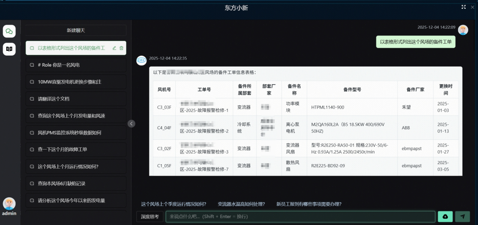The image size is (478, 225).
Task: Toggle fullscreen icon in title bar
Action: (x=463, y=7)
